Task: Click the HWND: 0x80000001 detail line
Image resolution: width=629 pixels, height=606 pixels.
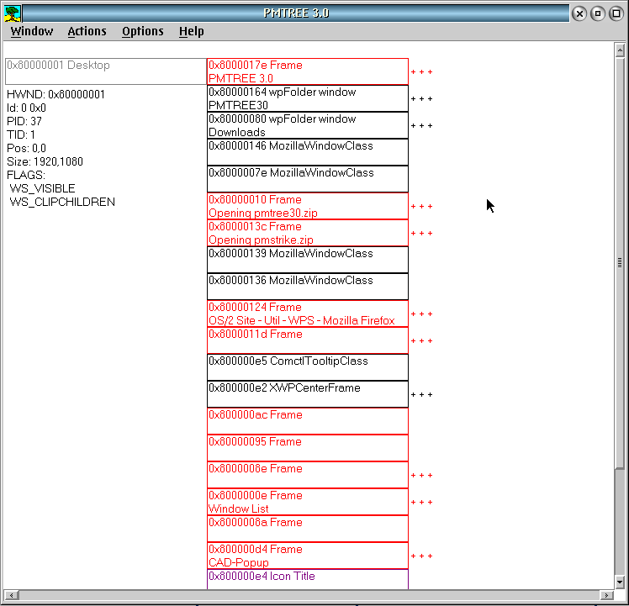Action: click(55, 94)
